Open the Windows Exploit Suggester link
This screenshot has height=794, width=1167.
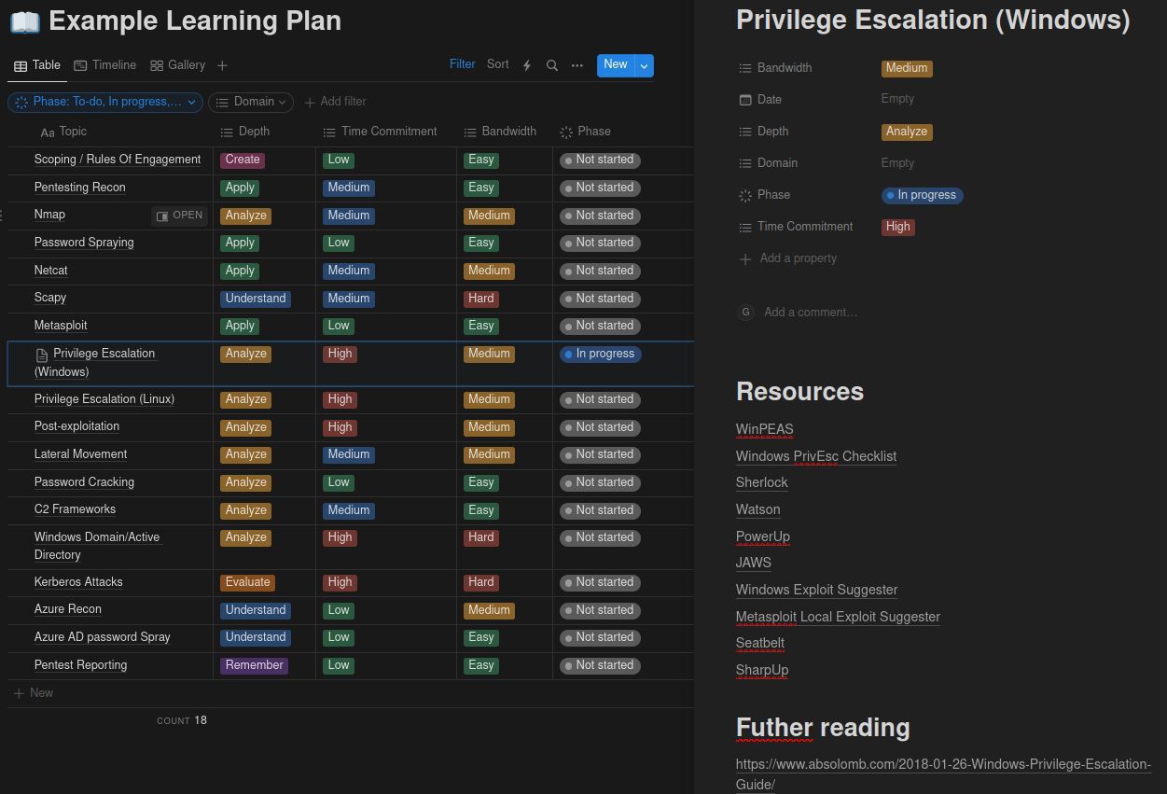pos(816,590)
